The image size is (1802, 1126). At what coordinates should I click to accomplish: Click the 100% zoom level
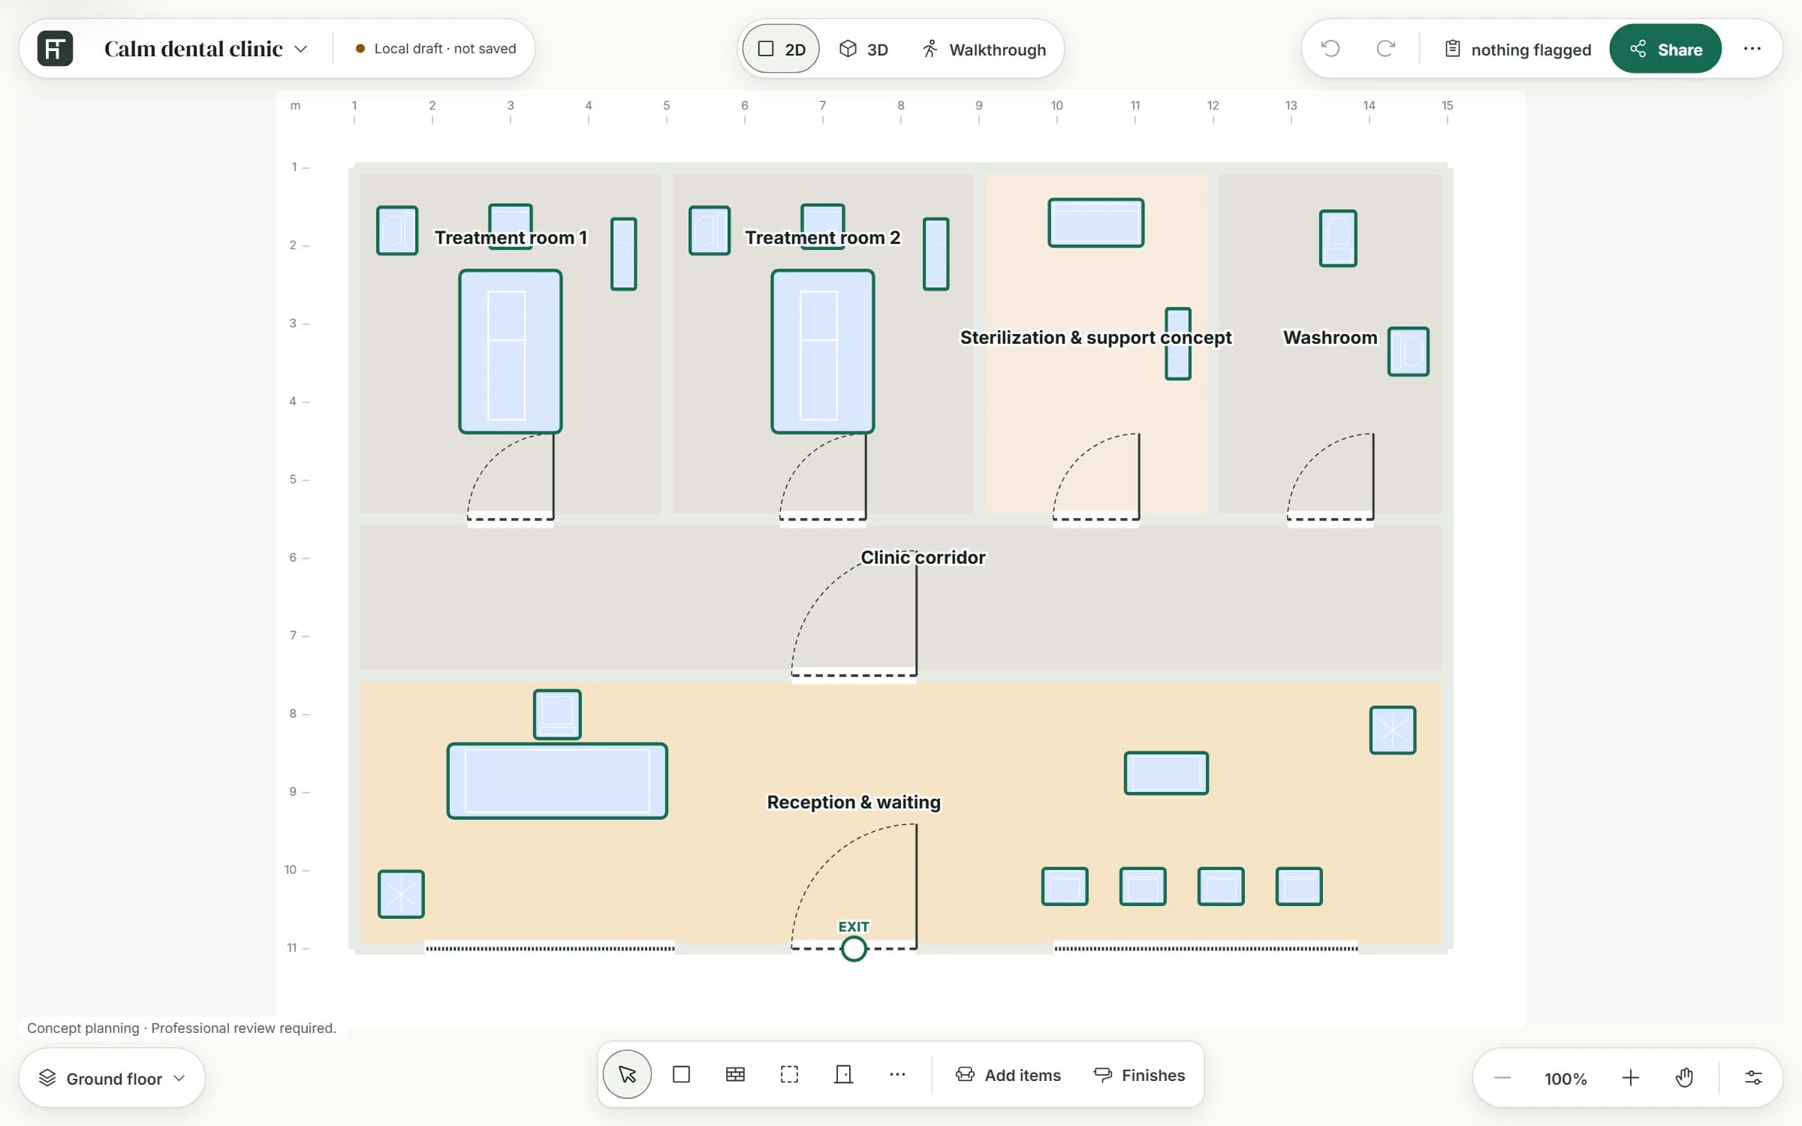(1565, 1079)
